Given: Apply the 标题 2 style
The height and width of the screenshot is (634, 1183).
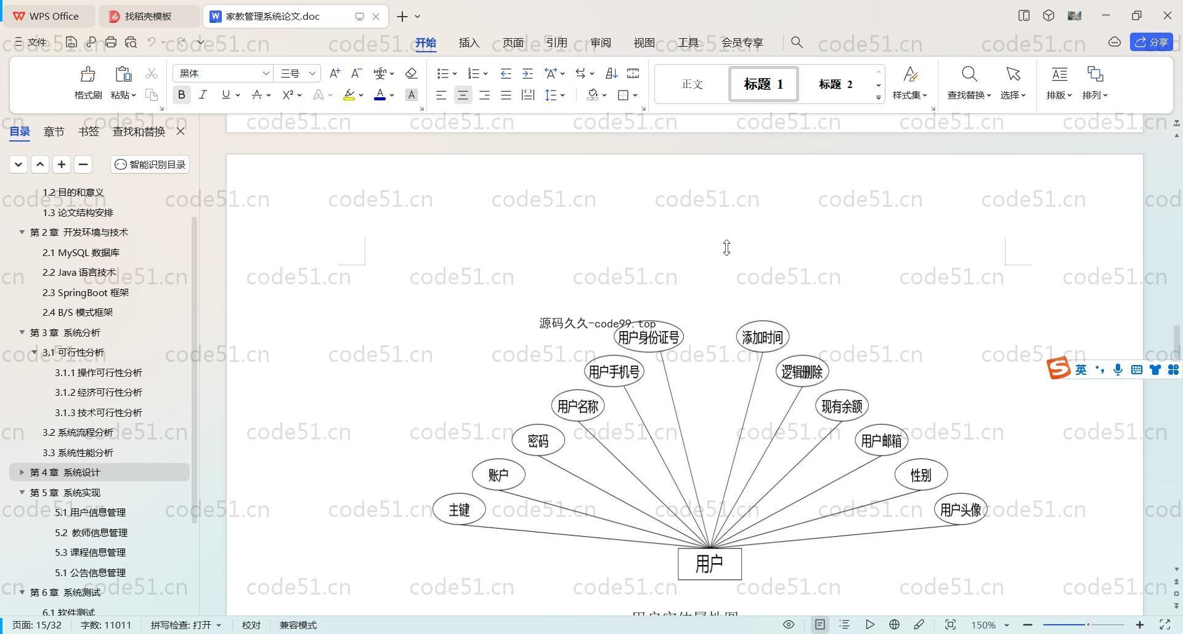Looking at the screenshot, I should [x=835, y=84].
